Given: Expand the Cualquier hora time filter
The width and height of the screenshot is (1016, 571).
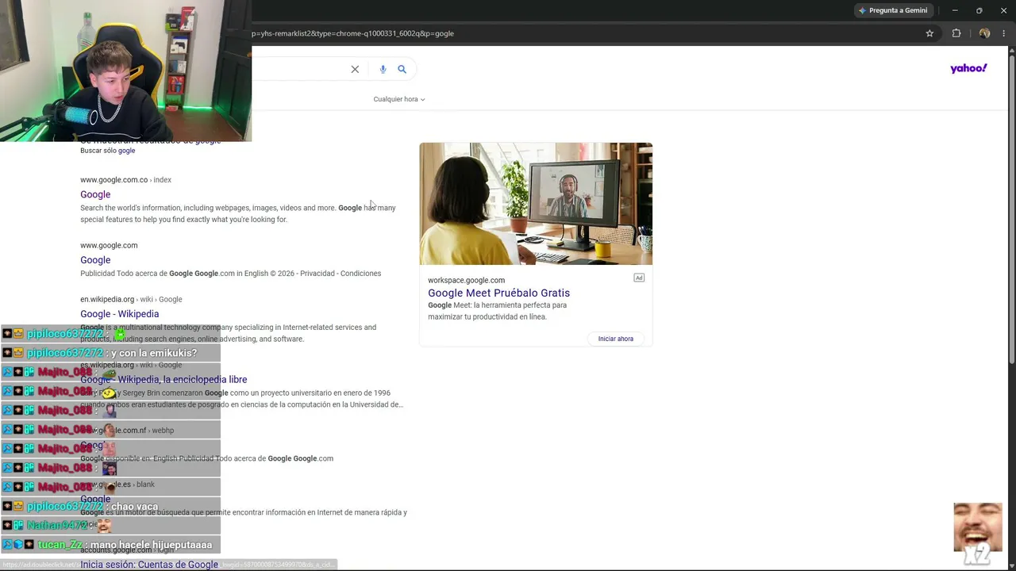Looking at the screenshot, I should [399, 99].
